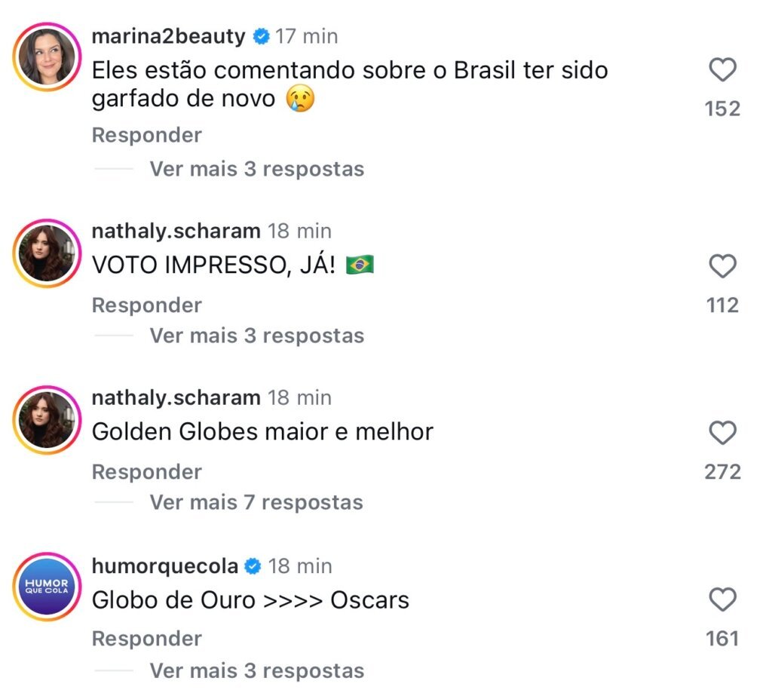The width and height of the screenshot is (772, 696).
Task: Expand 3 more replies under marina2beauty's comment
Action: point(256,169)
